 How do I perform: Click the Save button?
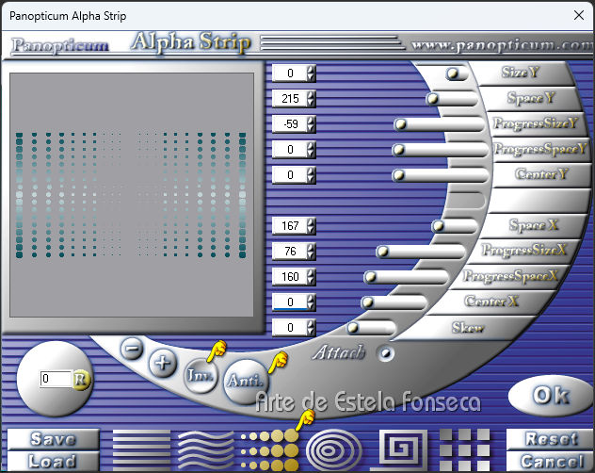(53, 440)
